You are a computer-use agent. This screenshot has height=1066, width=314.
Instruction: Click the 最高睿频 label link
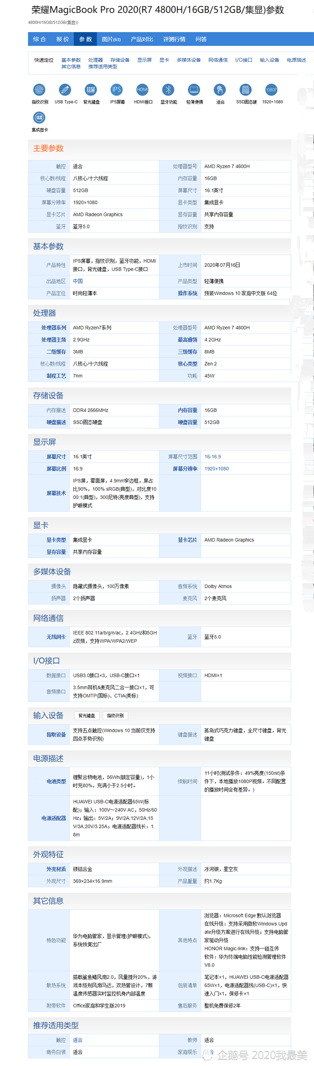pos(187,339)
